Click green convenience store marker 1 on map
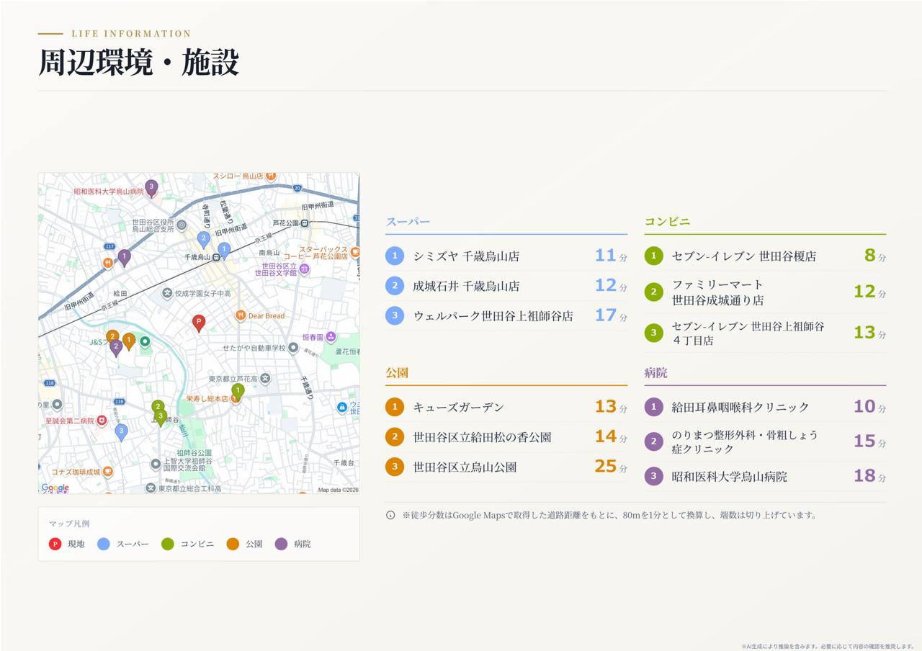The height and width of the screenshot is (651, 922). click(238, 391)
